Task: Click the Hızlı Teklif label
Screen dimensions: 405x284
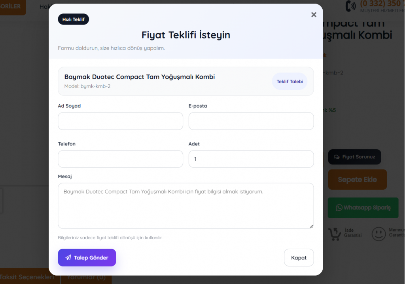Action: [74, 19]
